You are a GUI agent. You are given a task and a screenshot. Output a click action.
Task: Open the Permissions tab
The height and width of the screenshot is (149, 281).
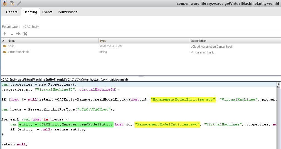[68, 12]
